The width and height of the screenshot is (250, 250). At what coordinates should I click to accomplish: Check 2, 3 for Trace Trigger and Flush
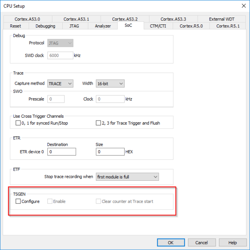(x=98, y=123)
